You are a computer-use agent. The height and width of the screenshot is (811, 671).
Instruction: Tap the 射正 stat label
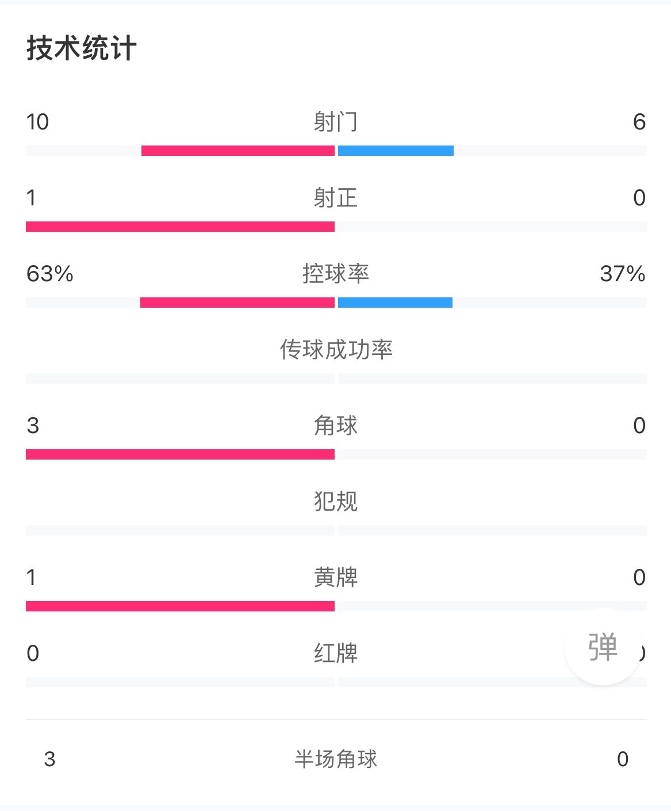click(x=336, y=198)
